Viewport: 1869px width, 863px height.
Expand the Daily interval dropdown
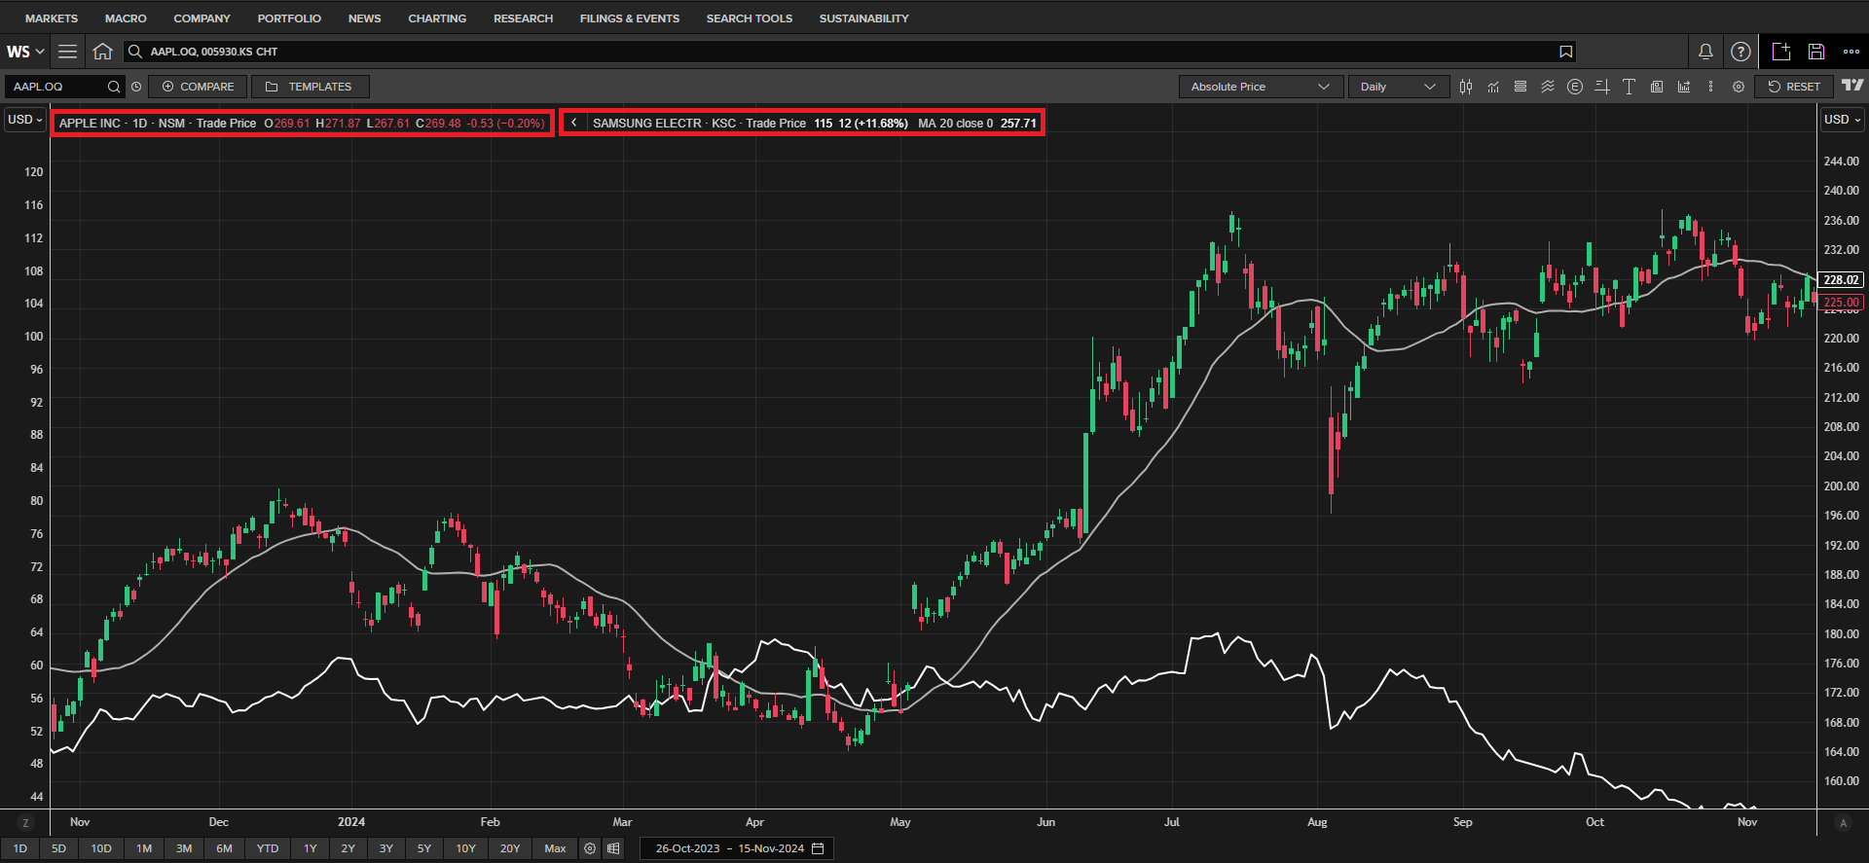(x=1398, y=87)
